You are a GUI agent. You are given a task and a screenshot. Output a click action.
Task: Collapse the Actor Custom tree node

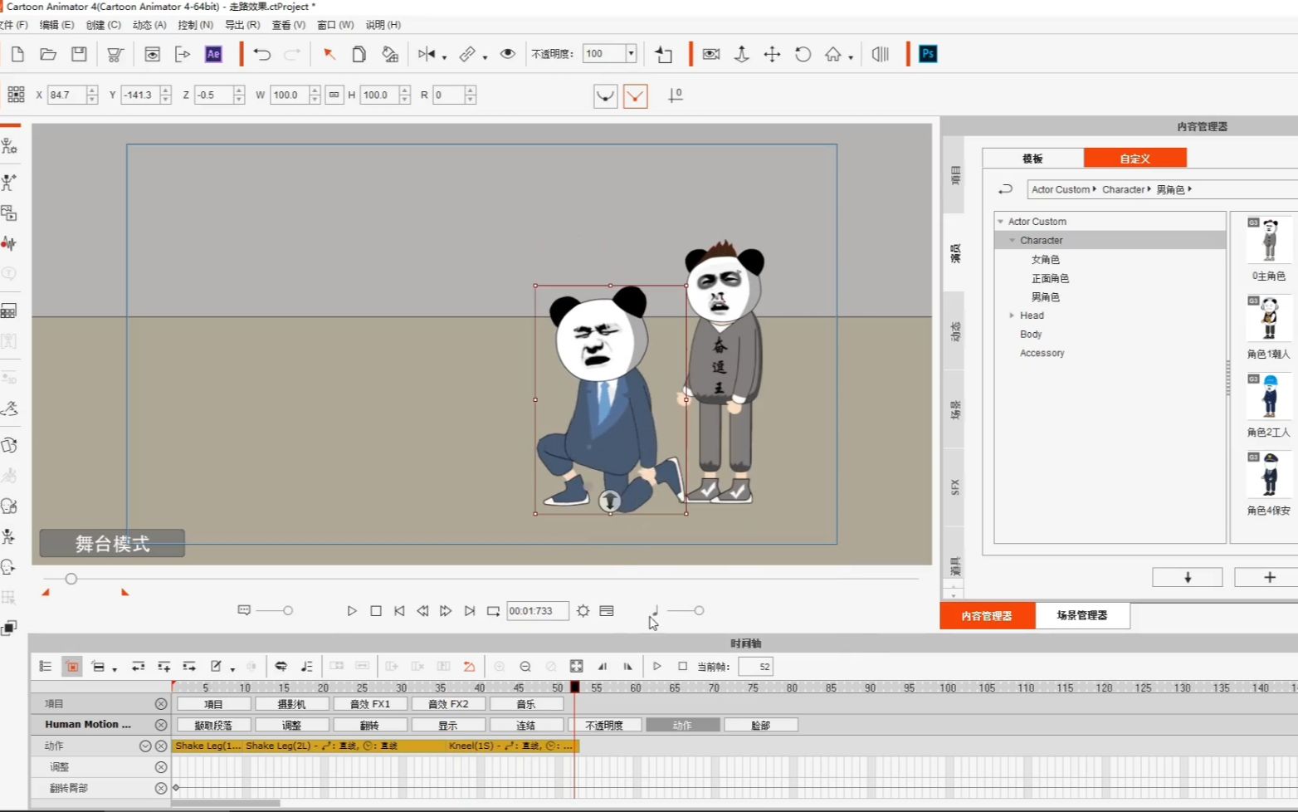pyautogui.click(x=1001, y=222)
